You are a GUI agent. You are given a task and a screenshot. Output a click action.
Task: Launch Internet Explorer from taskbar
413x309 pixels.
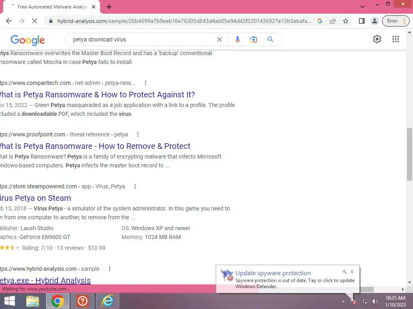[x=107, y=301]
